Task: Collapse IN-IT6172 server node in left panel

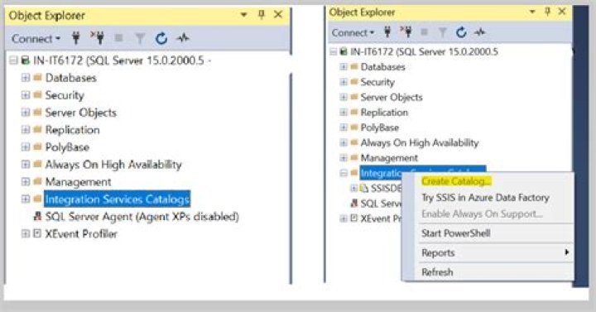Action: point(14,60)
